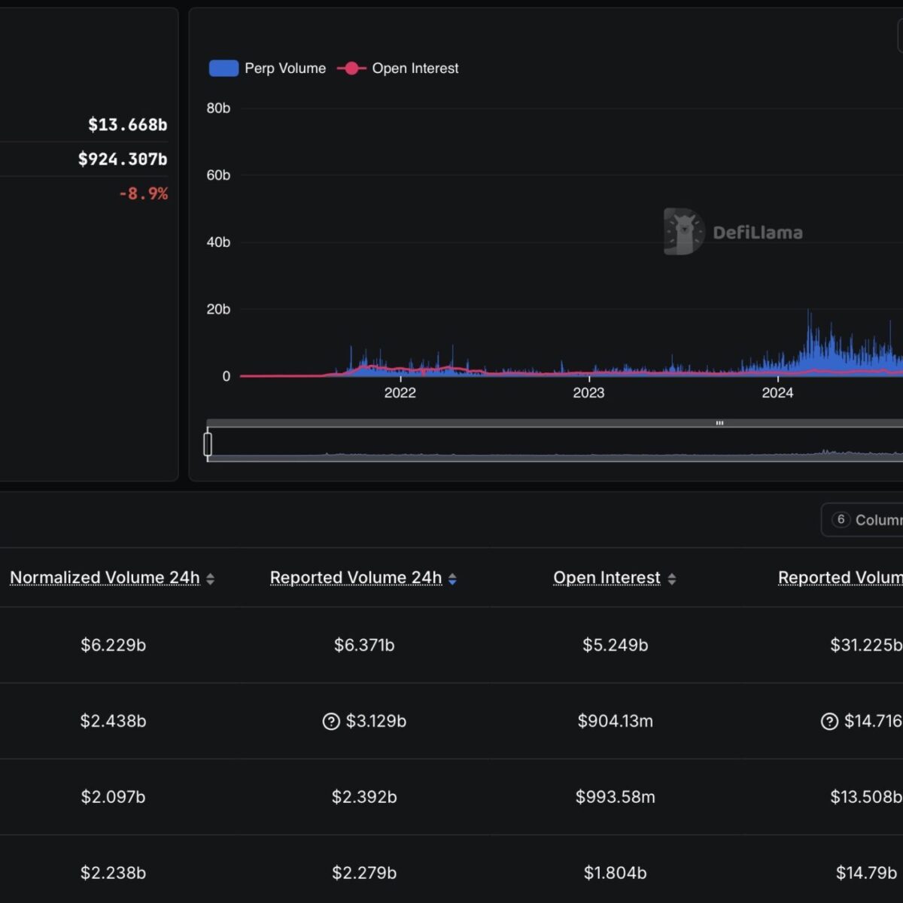Click the 2023 label on the chart axis
This screenshot has height=903, width=903.
point(588,393)
